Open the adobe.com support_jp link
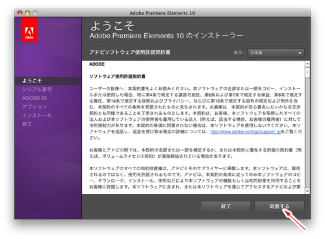325x239 pixels. 246,132
